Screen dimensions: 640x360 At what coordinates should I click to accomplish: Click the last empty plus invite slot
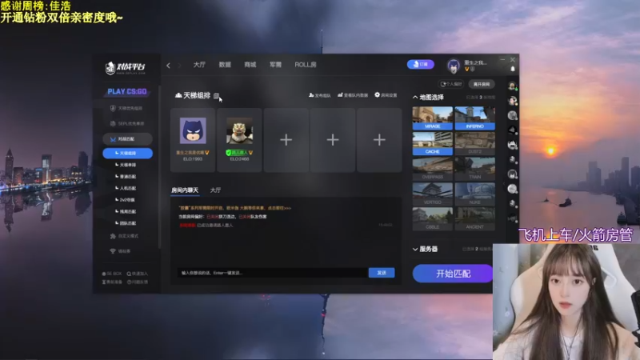379,140
